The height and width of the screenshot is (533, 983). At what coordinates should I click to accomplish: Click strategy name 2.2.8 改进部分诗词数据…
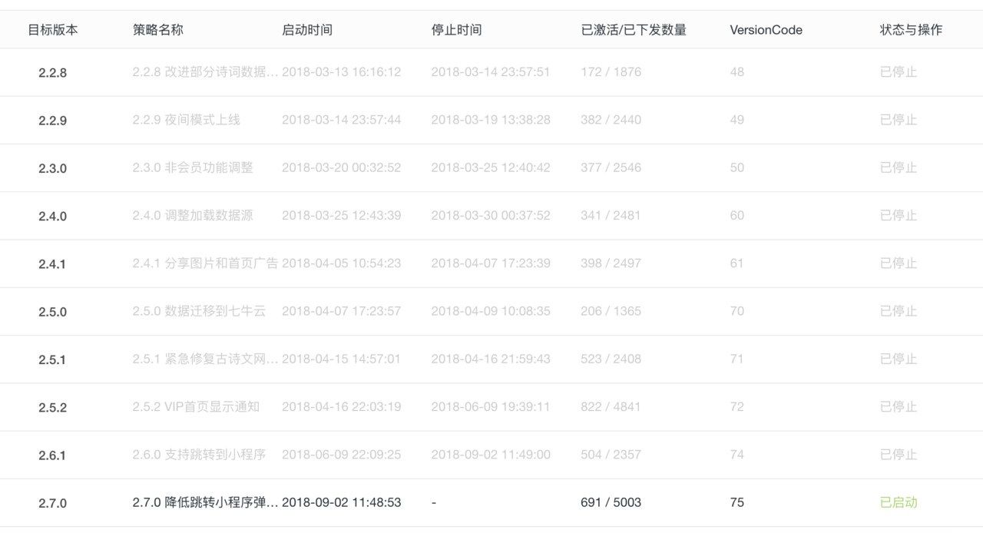(205, 72)
